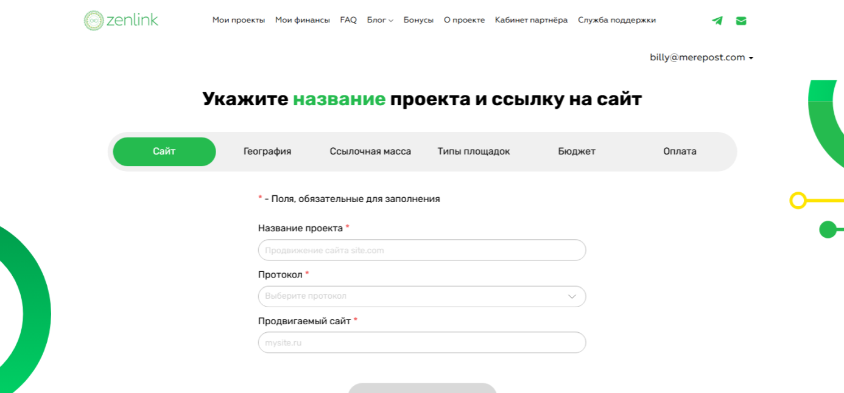Go to the Бюджет step
The width and height of the screenshot is (844, 393).
pos(577,151)
